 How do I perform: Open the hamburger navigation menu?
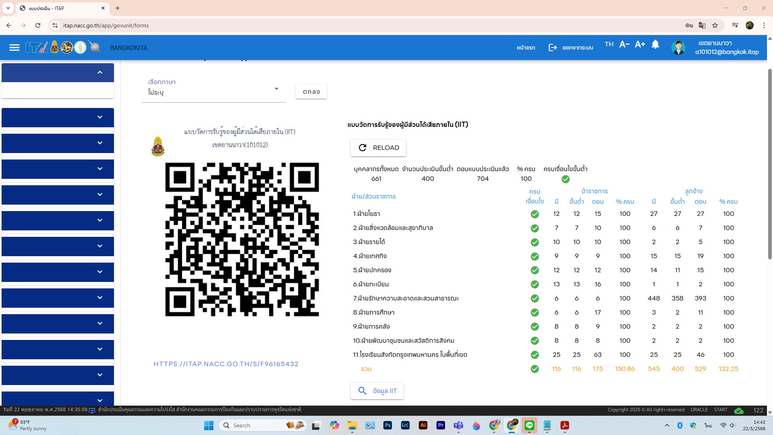click(14, 48)
